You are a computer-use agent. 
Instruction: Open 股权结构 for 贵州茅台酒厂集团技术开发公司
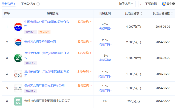(84, 86)
